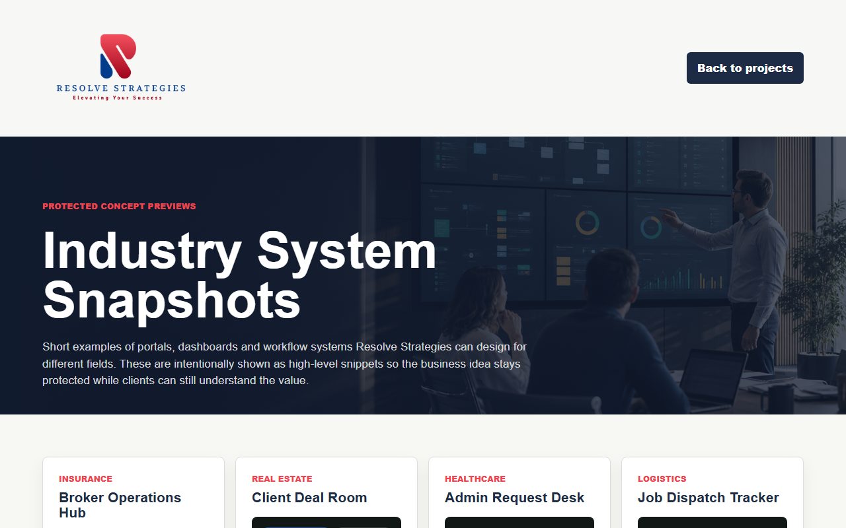Click the Insurance category label
The height and width of the screenshot is (528, 846).
pyautogui.click(x=85, y=478)
